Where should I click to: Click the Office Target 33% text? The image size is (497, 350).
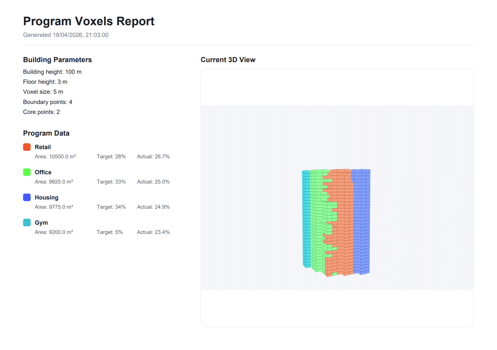pyautogui.click(x=111, y=182)
